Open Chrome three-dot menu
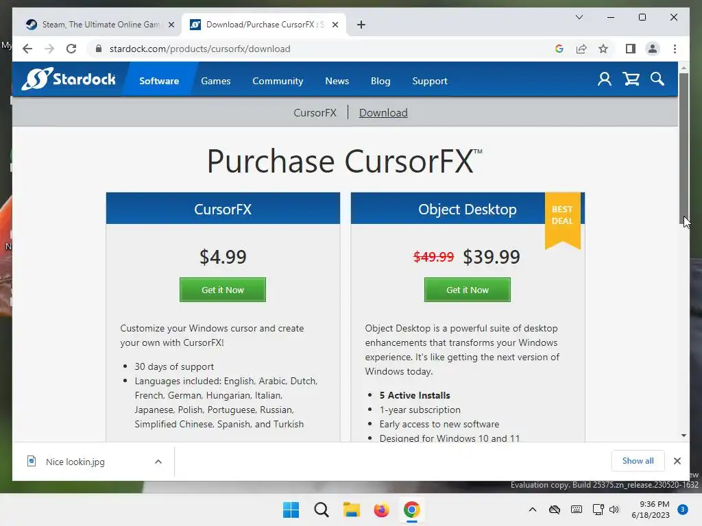 tap(675, 49)
